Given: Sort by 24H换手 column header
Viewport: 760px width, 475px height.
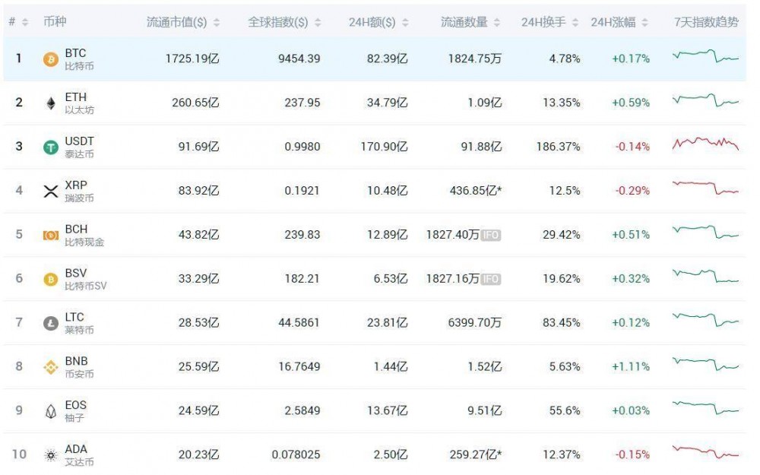Looking at the screenshot, I should coord(549,23).
